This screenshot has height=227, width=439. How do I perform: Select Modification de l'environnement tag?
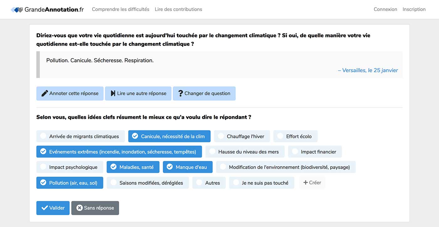point(286,167)
